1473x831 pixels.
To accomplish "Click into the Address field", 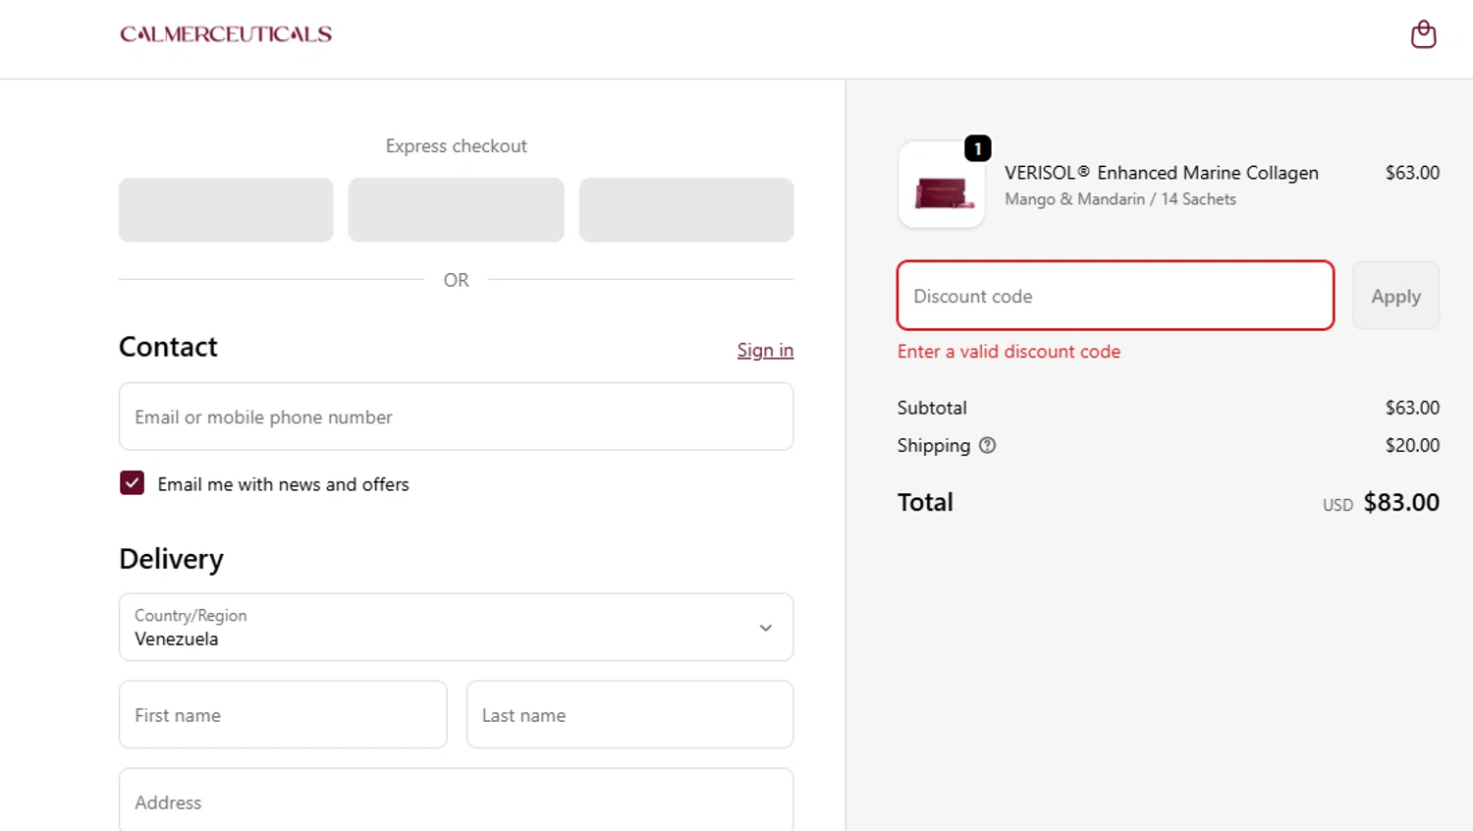I will coord(456,801).
